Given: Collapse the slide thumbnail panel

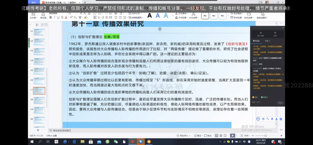Looking at the screenshot, I should pos(30,25).
